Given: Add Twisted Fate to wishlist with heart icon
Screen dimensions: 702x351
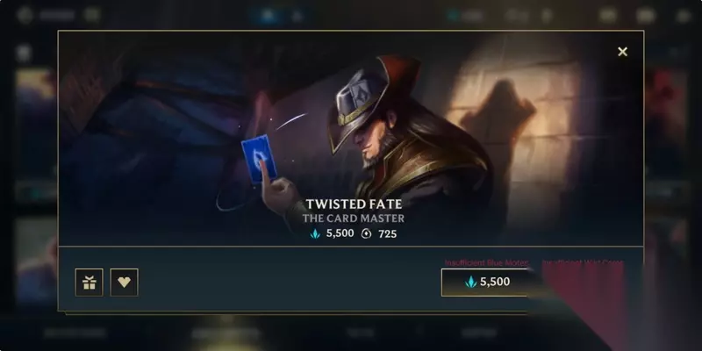Looking at the screenshot, I should click(x=124, y=283).
